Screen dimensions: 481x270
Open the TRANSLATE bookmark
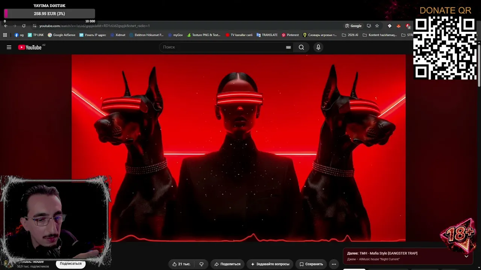267,35
